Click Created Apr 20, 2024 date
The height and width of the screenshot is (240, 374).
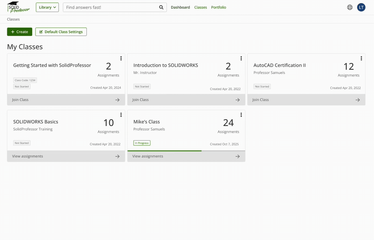point(106,88)
